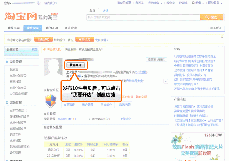Click Alipay 交易管理 button
The image size is (229, 161).
[x=69, y=105]
